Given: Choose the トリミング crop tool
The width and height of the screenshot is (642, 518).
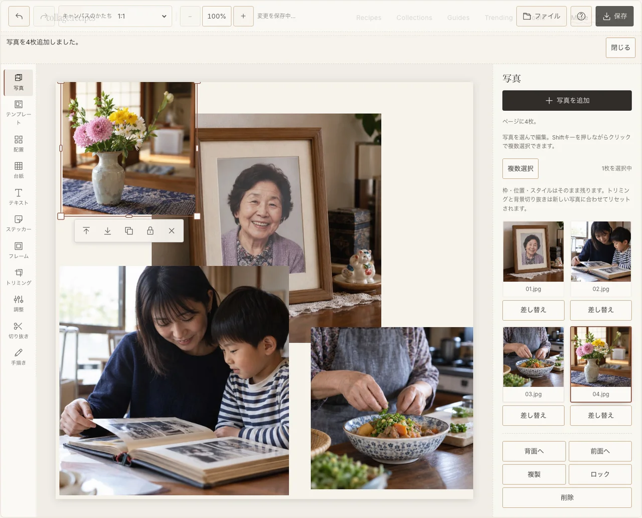Looking at the screenshot, I should click(x=19, y=277).
